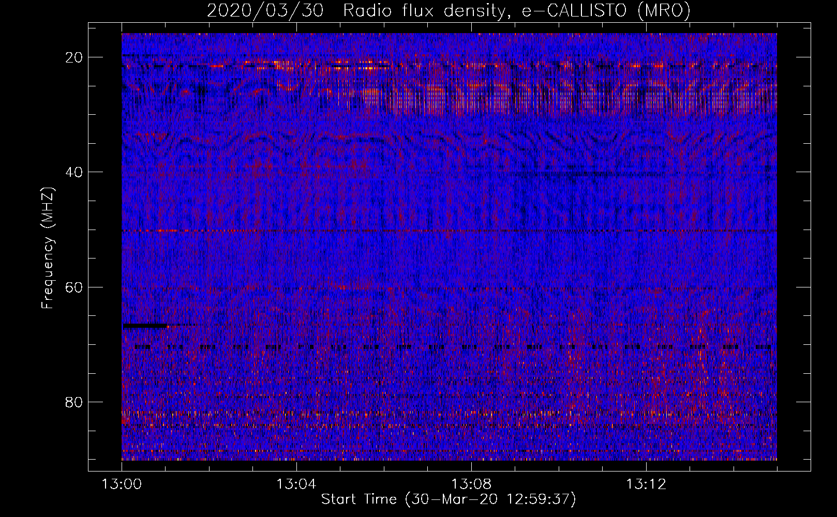Select the "Frequency (MHZ)" y-axis label
The image size is (837, 517).
(x=48, y=248)
